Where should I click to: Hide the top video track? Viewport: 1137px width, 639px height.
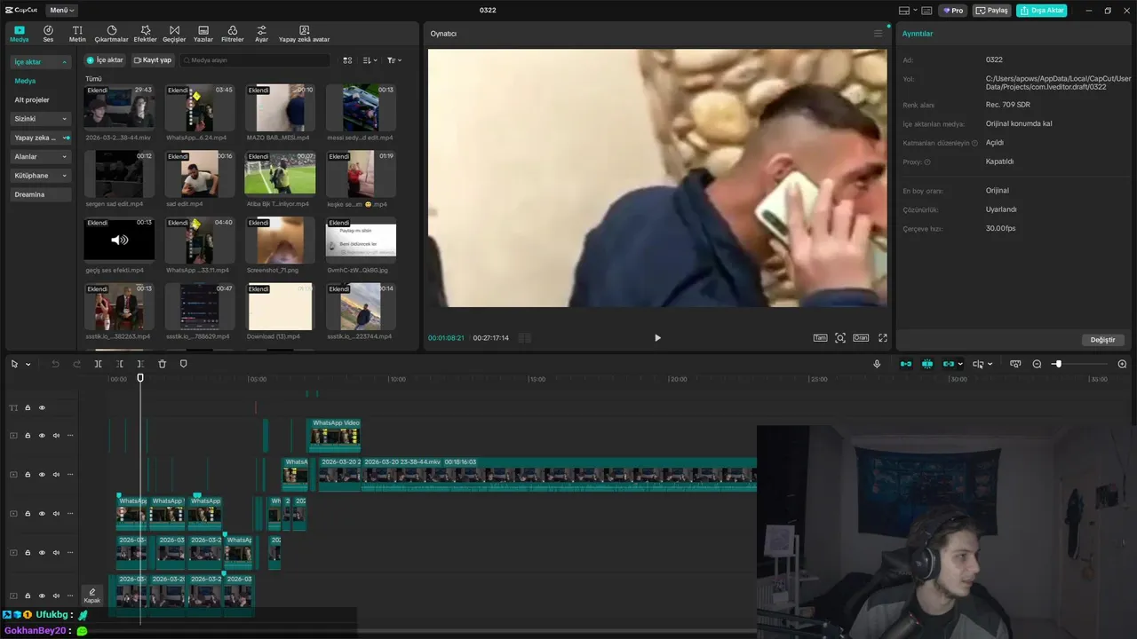click(x=42, y=435)
